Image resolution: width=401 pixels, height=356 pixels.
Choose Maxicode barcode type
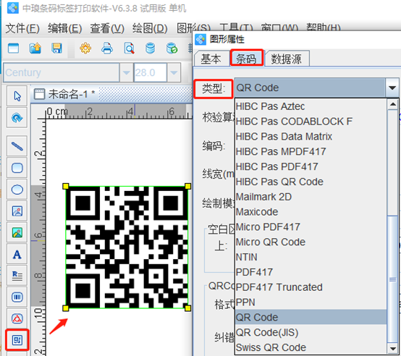click(x=311, y=212)
